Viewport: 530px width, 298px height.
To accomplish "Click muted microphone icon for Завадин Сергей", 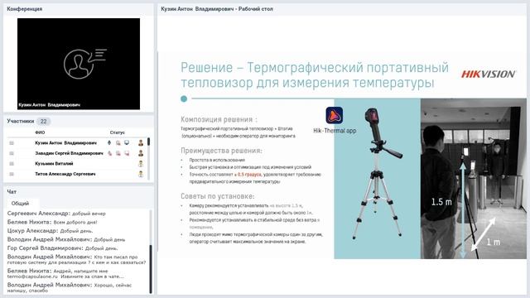I will point(109,153).
